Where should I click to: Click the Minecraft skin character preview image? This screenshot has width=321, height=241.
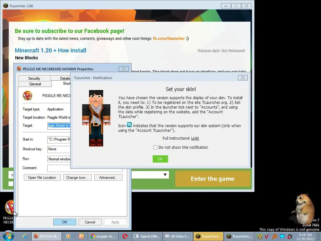(96, 118)
